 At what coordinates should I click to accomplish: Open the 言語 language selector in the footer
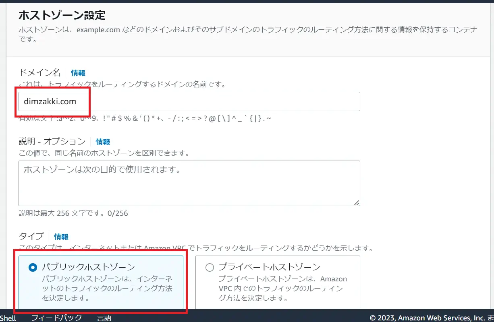pos(104,318)
